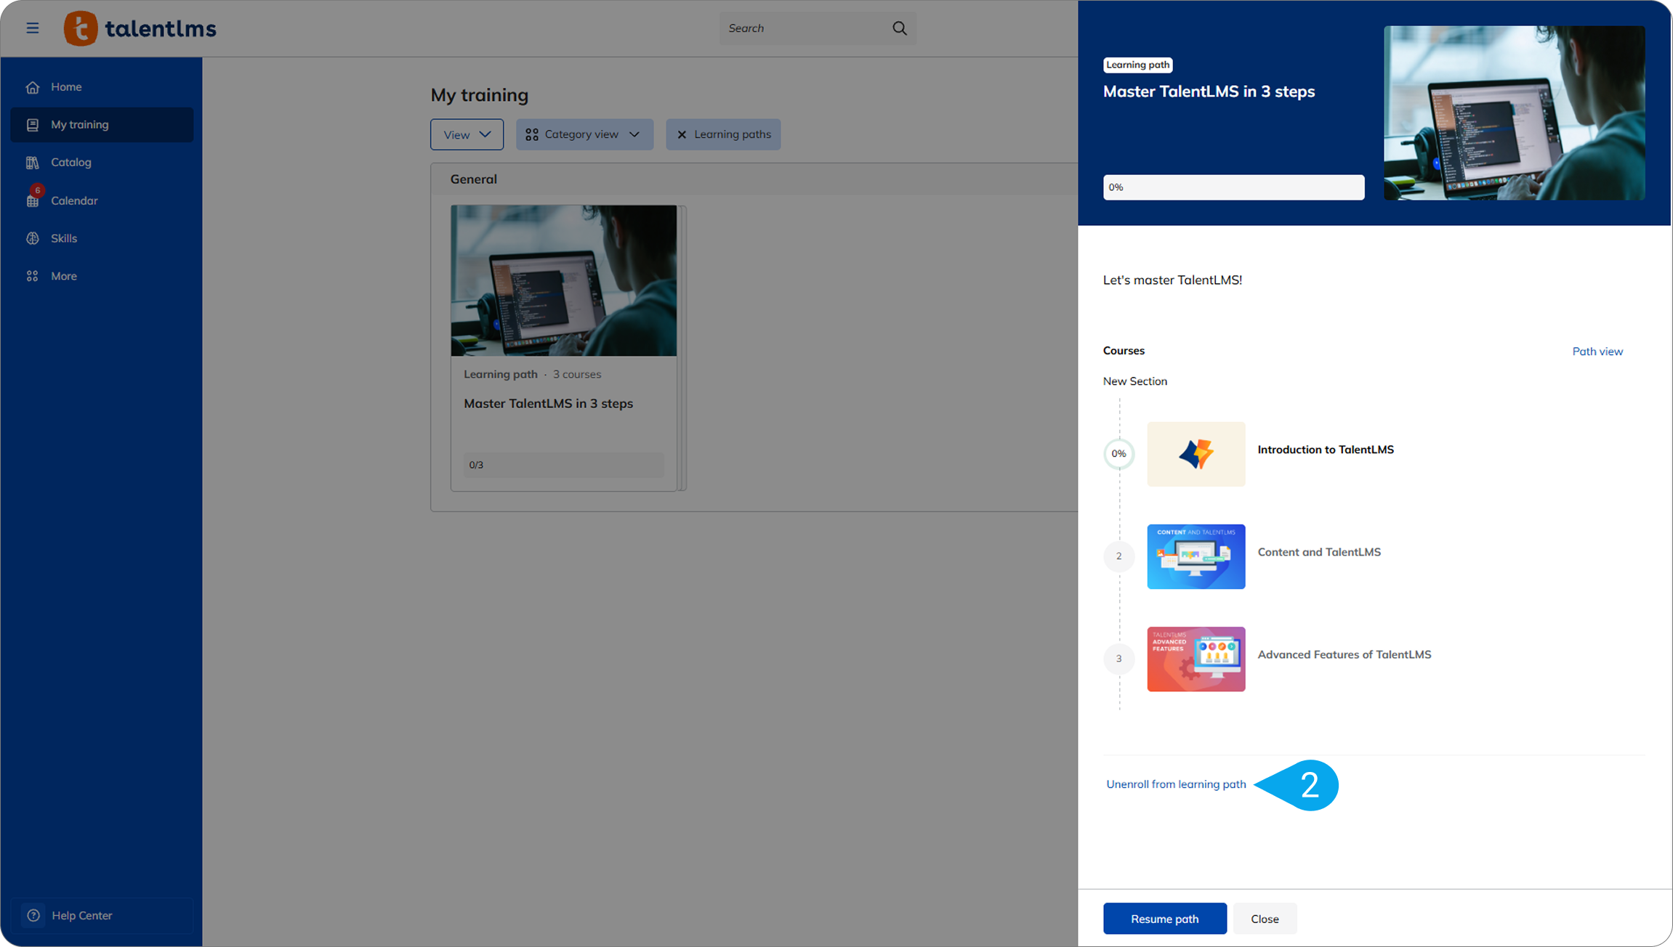
Task: Expand the Category view dropdown
Action: coord(584,134)
